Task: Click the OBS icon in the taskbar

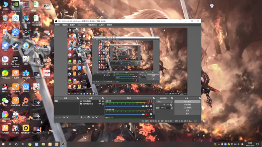Action: [x=63, y=144]
